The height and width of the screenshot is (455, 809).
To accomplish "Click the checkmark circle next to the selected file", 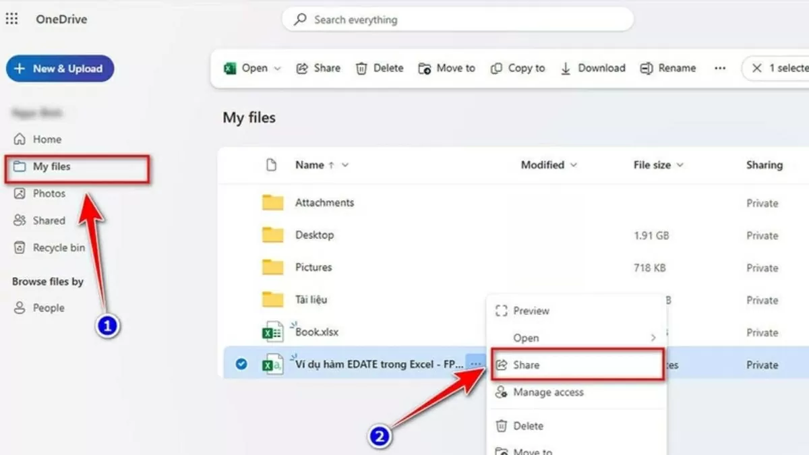I will (241, 363).
